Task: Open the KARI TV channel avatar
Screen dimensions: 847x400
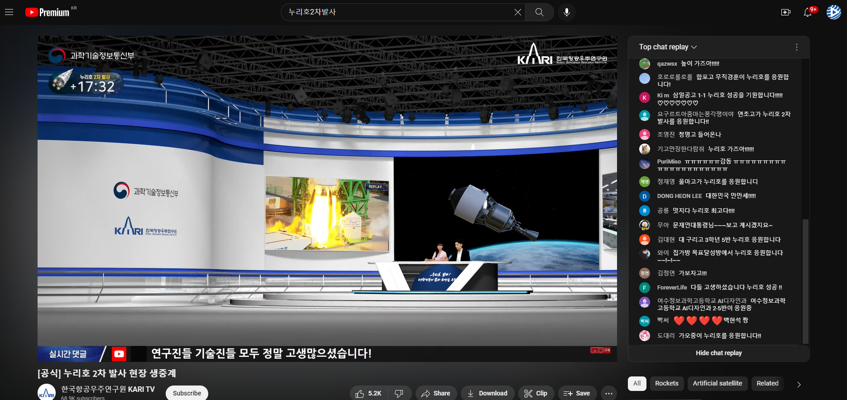Action: (47, 393)
